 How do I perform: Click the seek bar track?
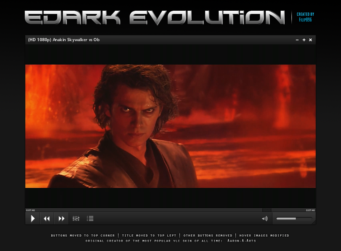170,210
